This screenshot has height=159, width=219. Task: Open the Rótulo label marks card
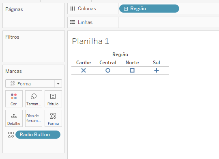point(53,99)
